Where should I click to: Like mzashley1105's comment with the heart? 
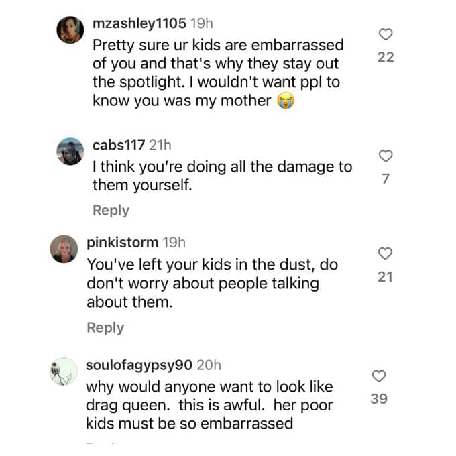click(386, 34)
